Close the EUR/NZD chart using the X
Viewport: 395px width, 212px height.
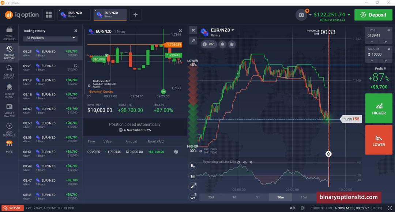[x=193, y=30]
